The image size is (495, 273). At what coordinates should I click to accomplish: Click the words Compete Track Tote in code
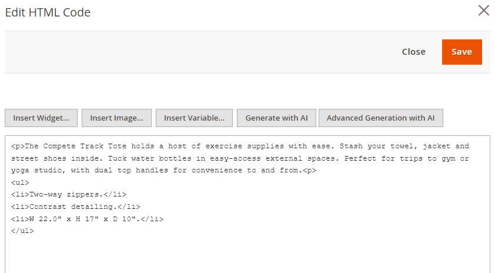point(85,147)
